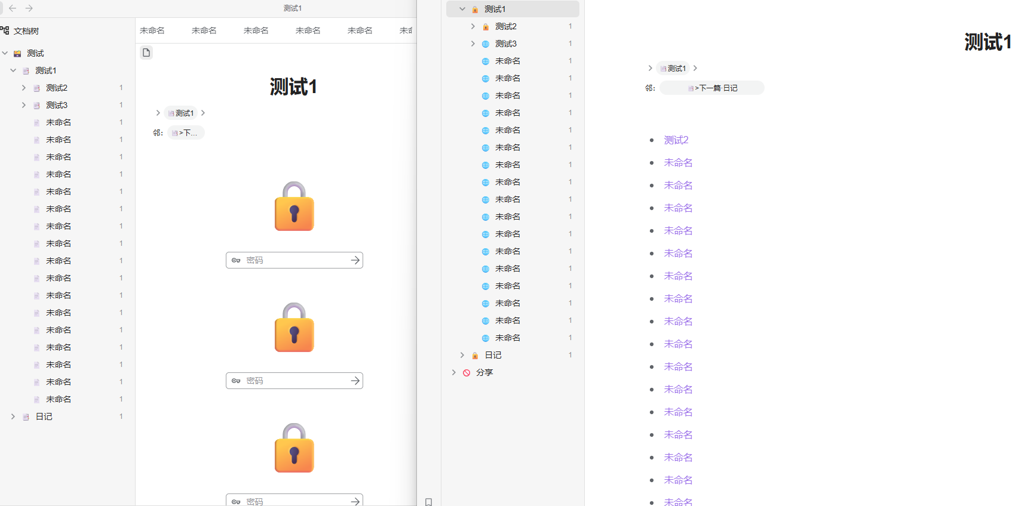Select the 测试2 row in 文档树
1034x506 pixels.
67,88
